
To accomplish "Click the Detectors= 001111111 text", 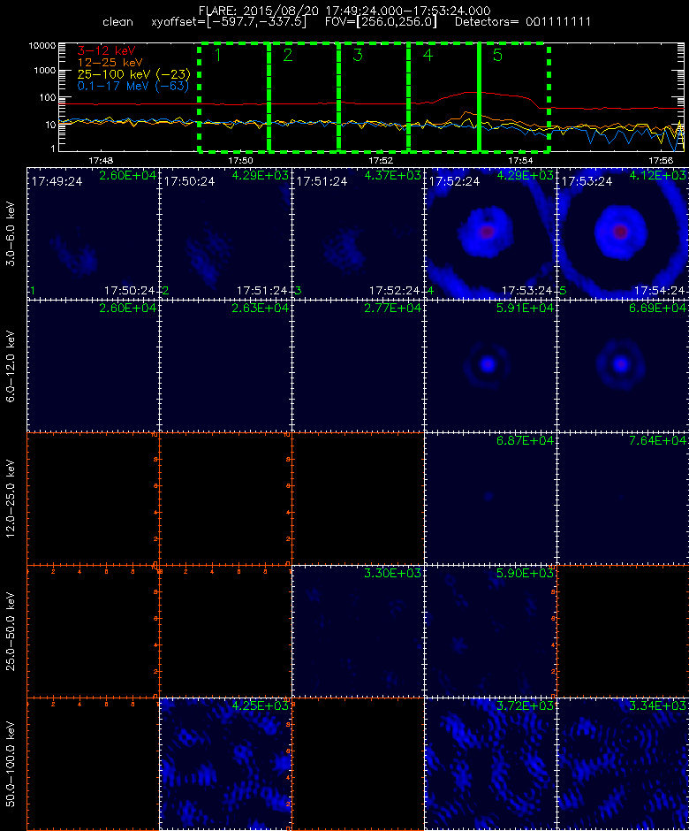I will [x=523, y=22].
